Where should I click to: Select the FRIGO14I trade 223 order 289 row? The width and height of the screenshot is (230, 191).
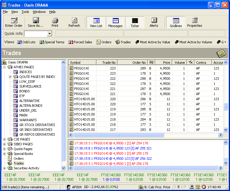tap(146, 68)
